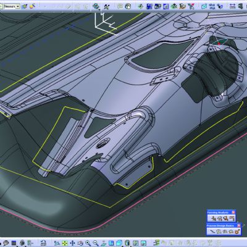Viewport: 247px width, 247px height.
Task: Select the Pan view tool
Action: pos(72,243)
